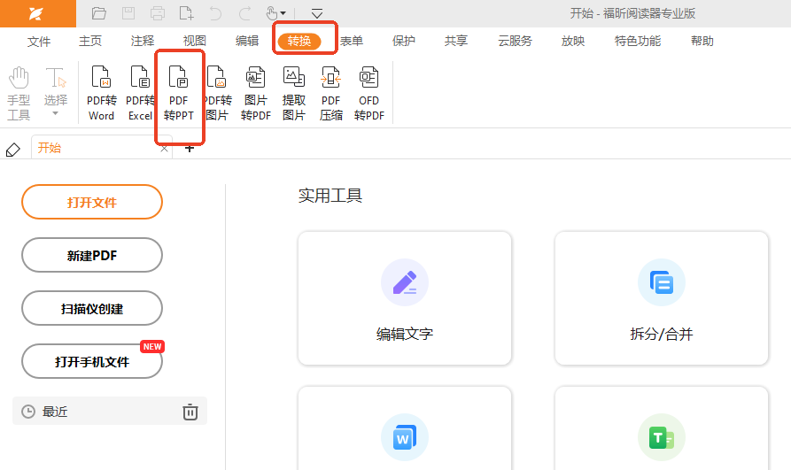Screen dimensions: 791x470
Task: Click the Foxit logo button
Action: coord(37,13)
